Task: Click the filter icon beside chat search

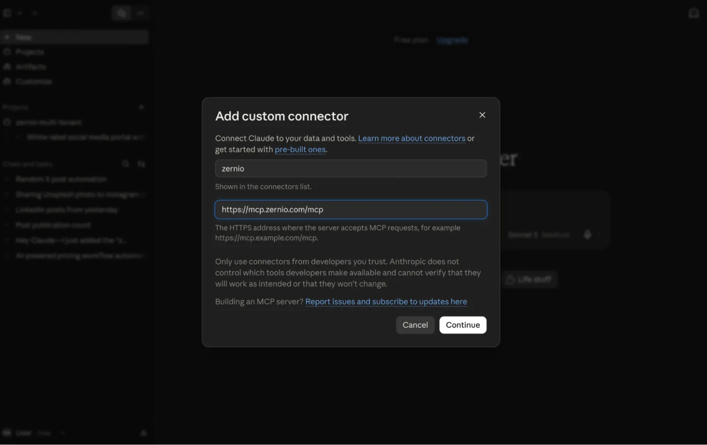Action: pyautogui.click(x=141, y=164)
